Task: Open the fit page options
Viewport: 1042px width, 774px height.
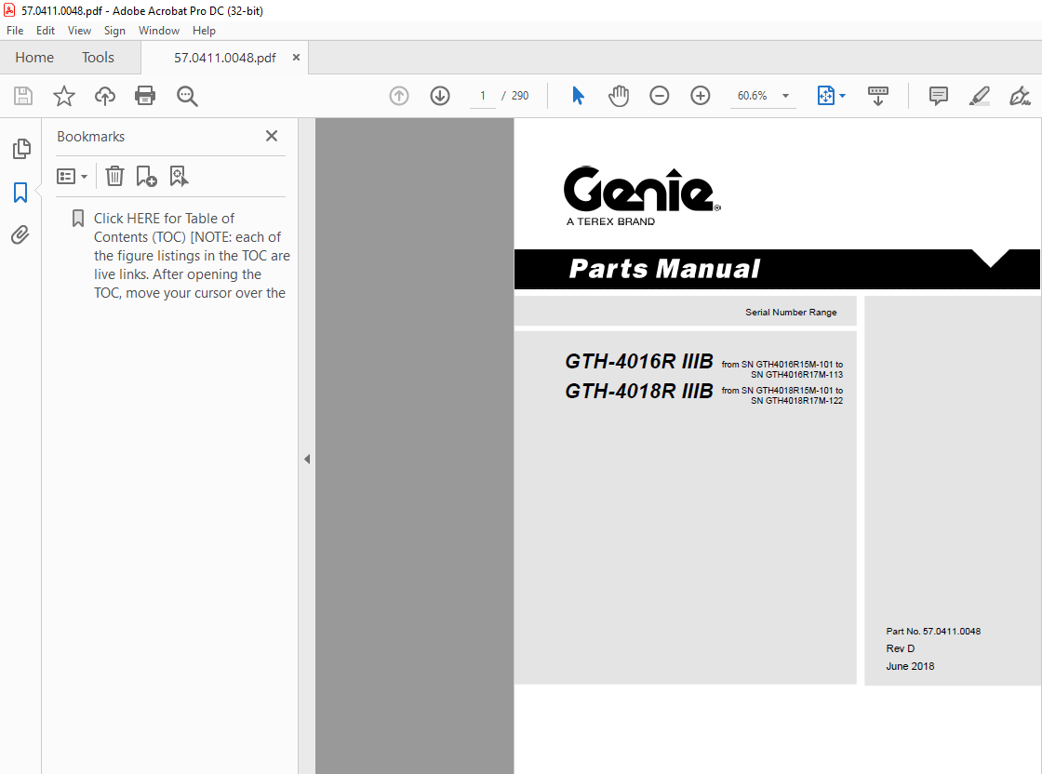Action: (831, 96)
